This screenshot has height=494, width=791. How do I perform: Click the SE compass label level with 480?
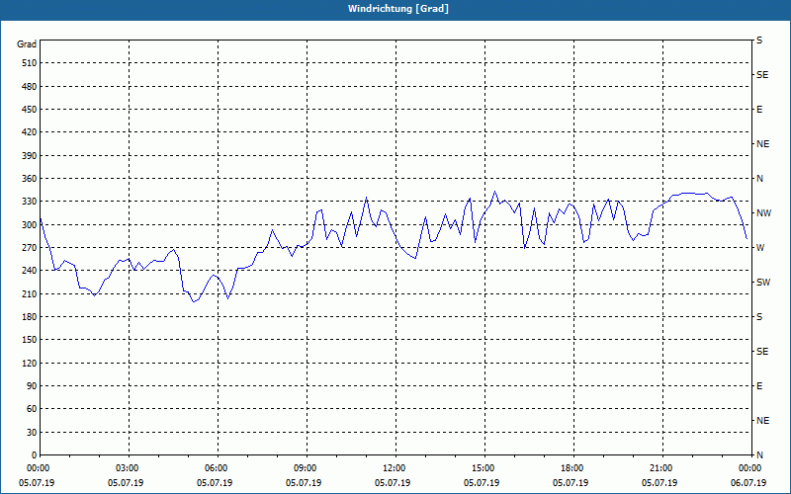pos(762,75)
